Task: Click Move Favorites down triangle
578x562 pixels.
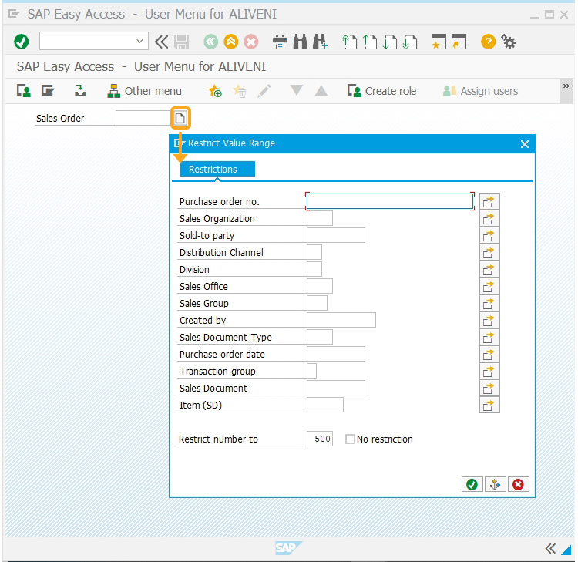Action: click(297, 90)
